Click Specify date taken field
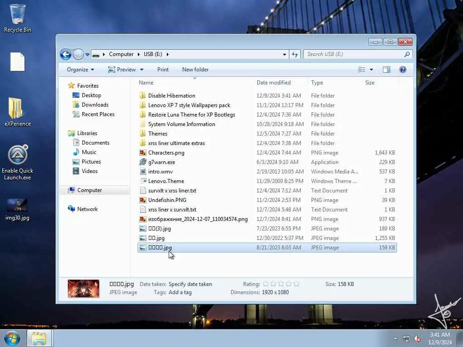Viewport: 463px width, 347px height. [190, 284]
